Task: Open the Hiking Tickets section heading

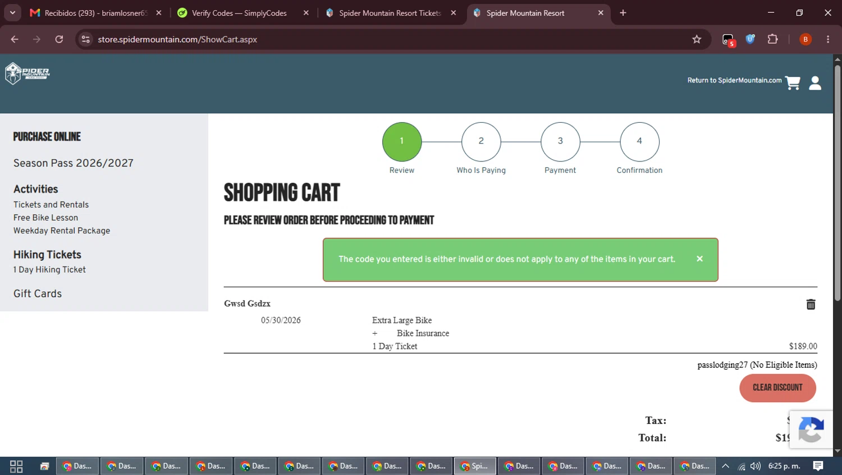Action: coord(47,255)
